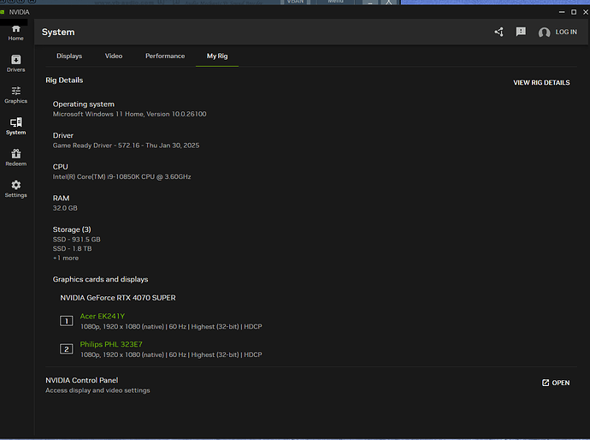Click the VIEW RIG DETAILS button

click(540, 83)
